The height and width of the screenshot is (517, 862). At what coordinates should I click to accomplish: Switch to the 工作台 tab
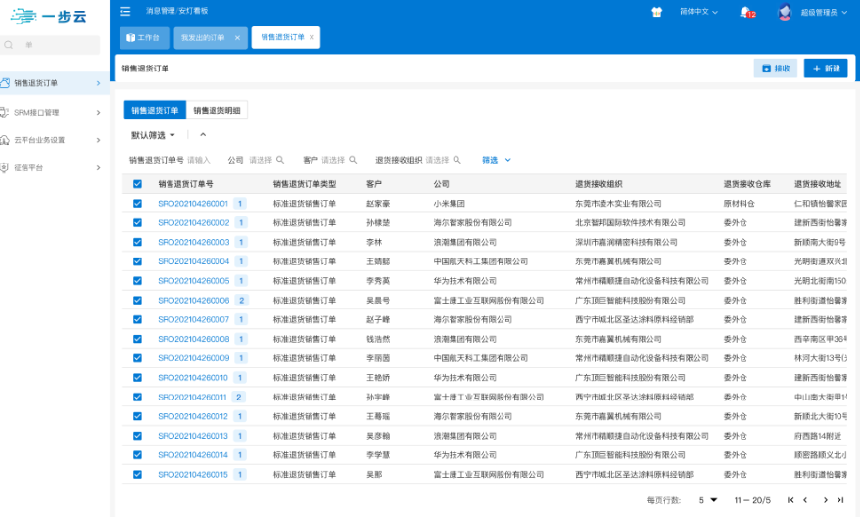pos(145,38)
